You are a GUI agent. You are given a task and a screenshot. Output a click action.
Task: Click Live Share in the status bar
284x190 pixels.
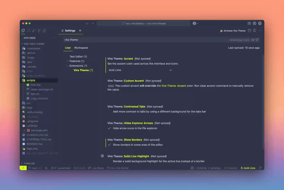[x=96, y=168]
